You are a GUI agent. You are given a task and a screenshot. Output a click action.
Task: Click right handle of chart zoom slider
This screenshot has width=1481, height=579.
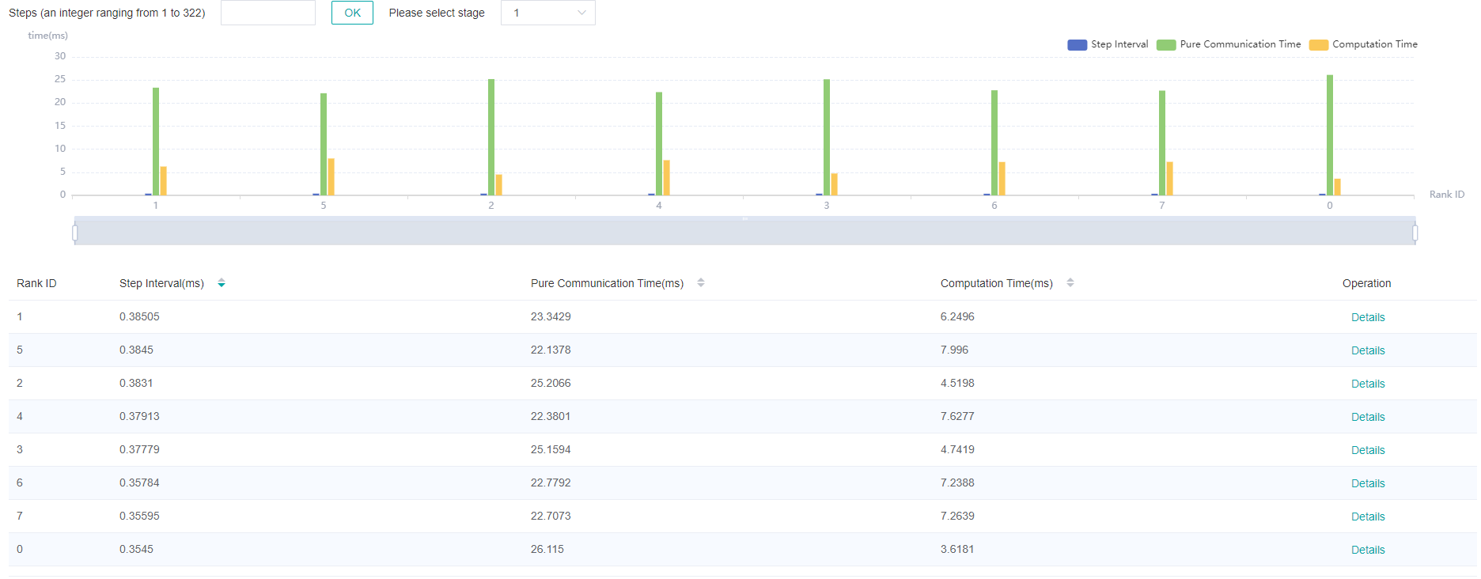click(1415, 233)
